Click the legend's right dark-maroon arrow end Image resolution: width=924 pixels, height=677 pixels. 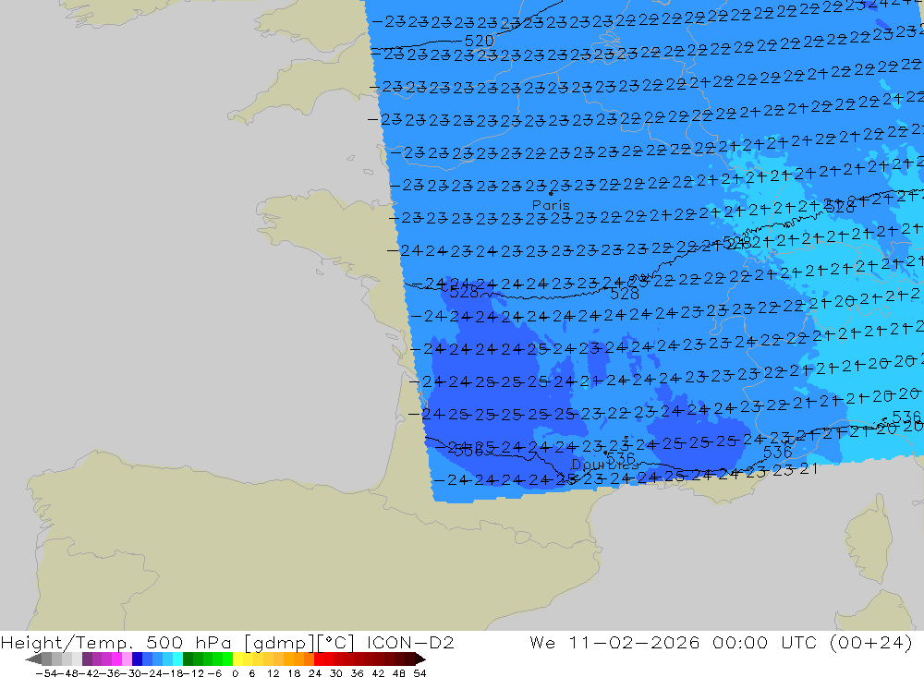[420, 659]
